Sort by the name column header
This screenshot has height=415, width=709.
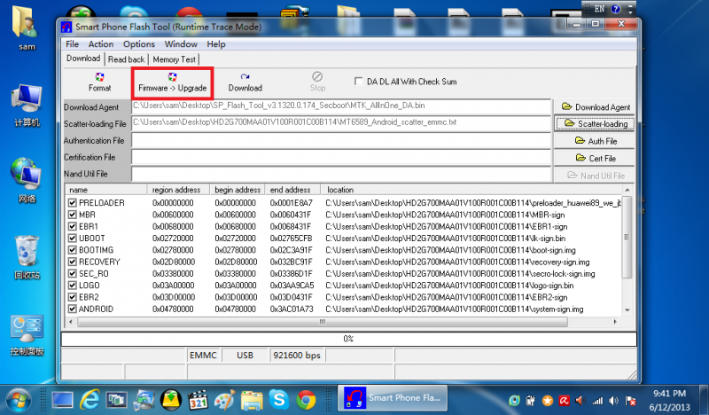[105, 190]
